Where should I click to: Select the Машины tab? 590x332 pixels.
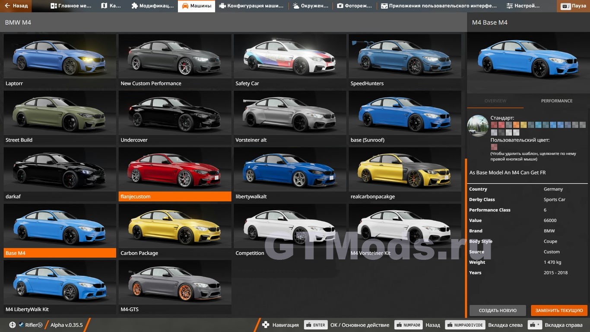point(197,6)
